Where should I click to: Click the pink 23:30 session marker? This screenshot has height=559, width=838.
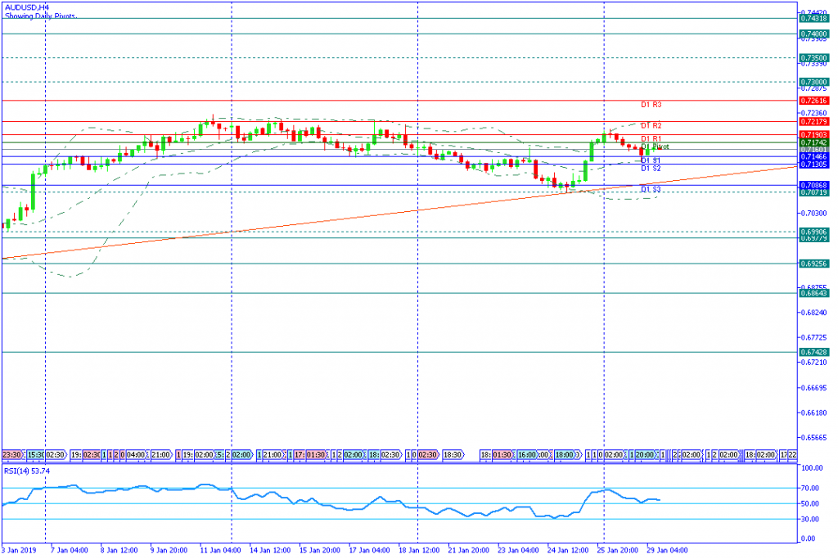[11, 455]
